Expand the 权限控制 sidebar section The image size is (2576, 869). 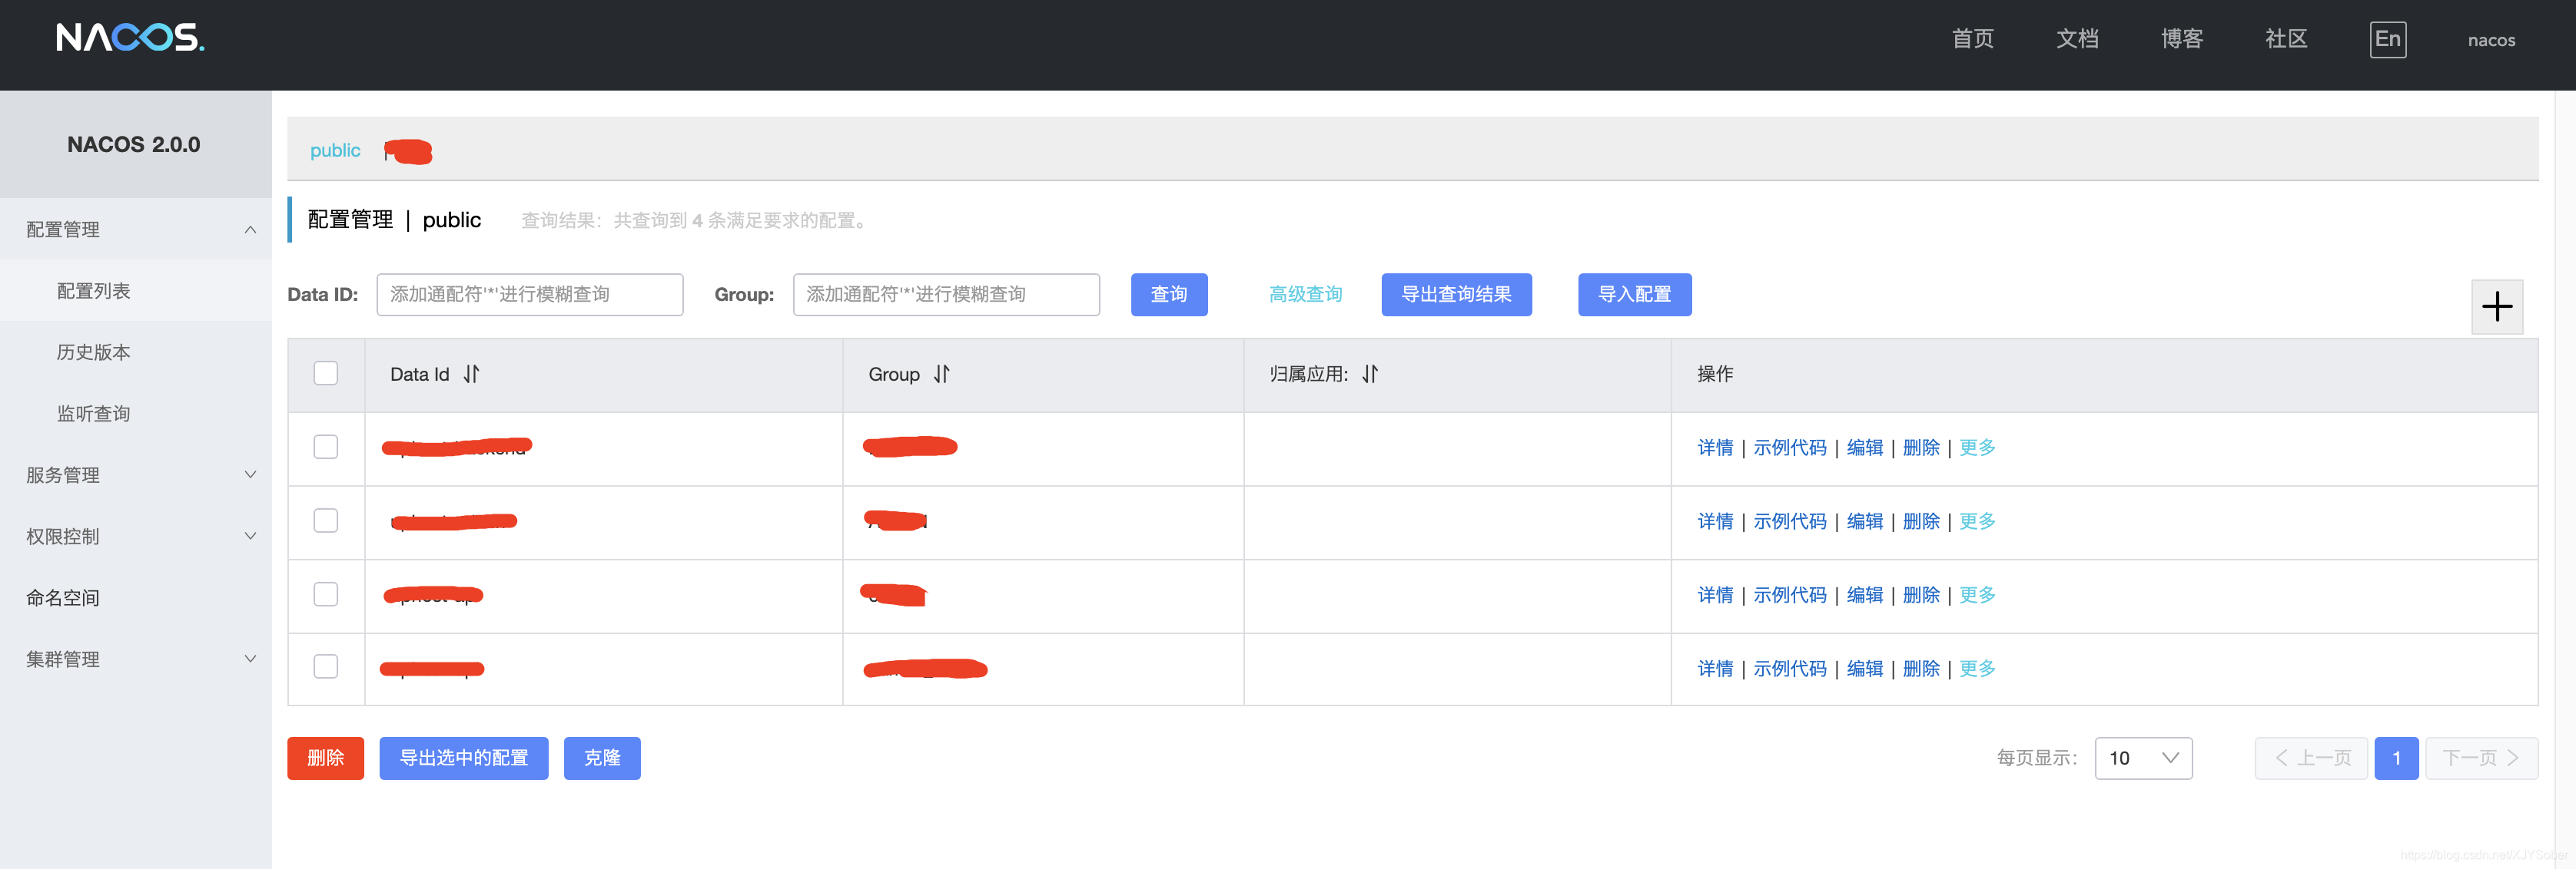(136, 537)
